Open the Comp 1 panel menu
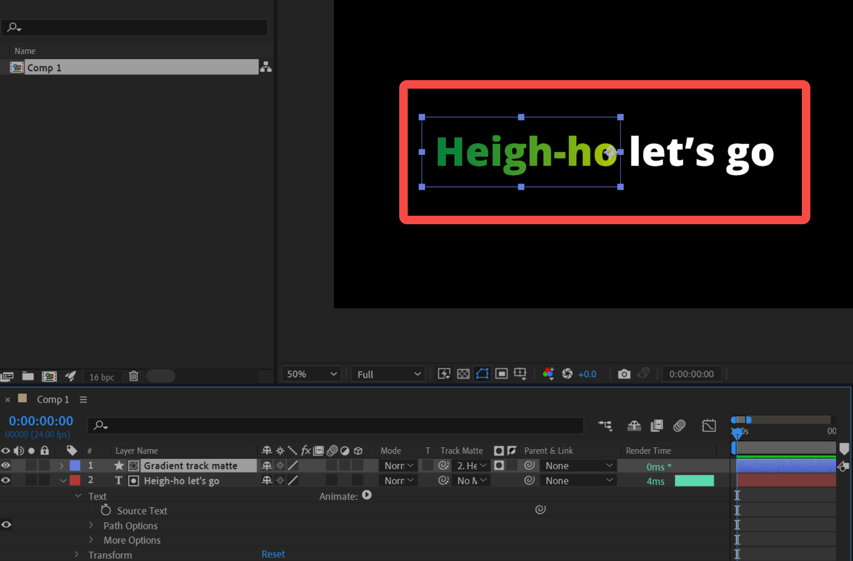Image resolution: width=853 pixels, height=561 pixels. point(83,399)
